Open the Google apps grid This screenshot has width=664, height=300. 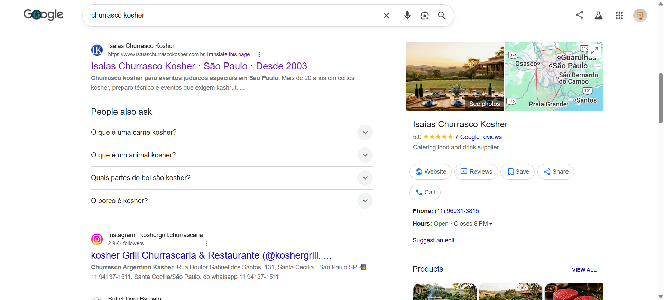(619, 16)
